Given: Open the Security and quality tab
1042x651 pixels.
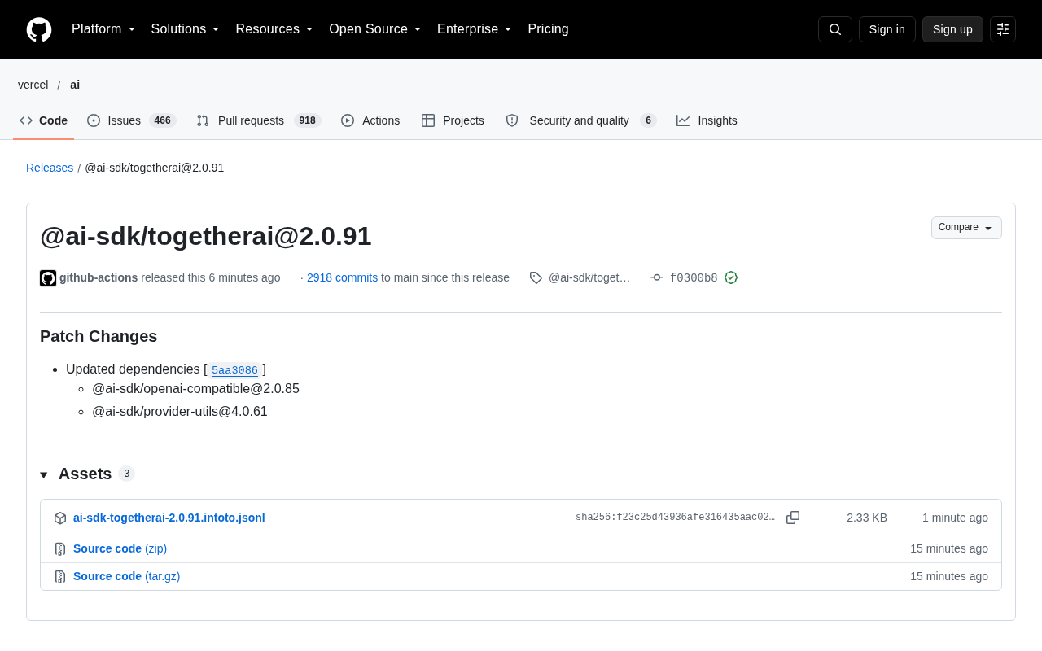Looking at the screenshot, I should click(x=581, y=120).
